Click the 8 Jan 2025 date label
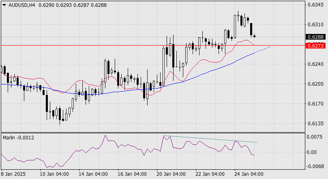 pyautogui.click(x=13, y=174)
